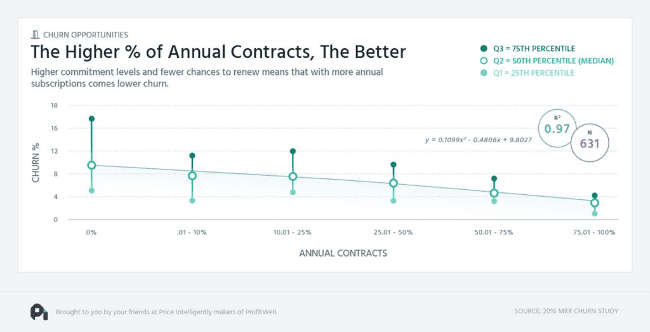Select the Q2 median hollow legend marker
The image size is (650, 332).
coord(483,60)
